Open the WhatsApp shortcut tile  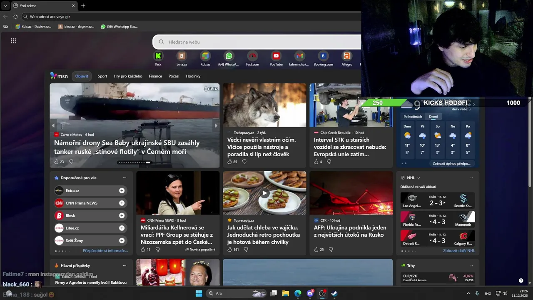[229, 56]
